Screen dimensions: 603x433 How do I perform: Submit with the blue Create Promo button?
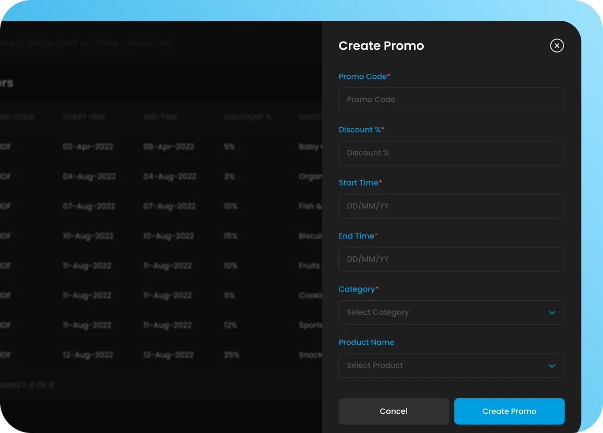[509, 411]
